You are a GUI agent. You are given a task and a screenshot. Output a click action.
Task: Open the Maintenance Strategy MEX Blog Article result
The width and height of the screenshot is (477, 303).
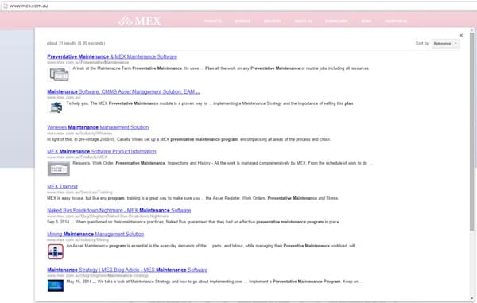pyautogui.click(x=127, y=270)
